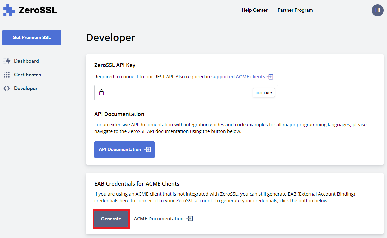Follow the supported ACME clients link
This screenshot has width=387, height=238.
click(x=238, y=77)
